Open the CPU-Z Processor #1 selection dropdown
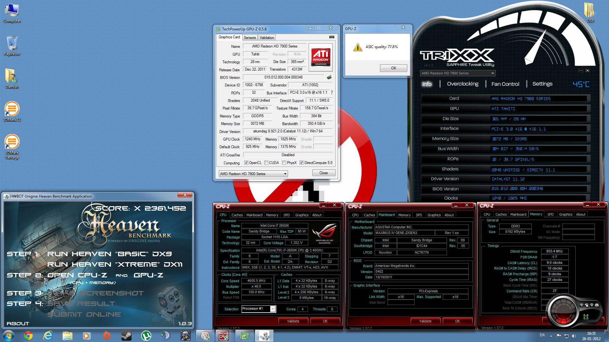This screenshot has width=609, height=342. tap(259, 309)
